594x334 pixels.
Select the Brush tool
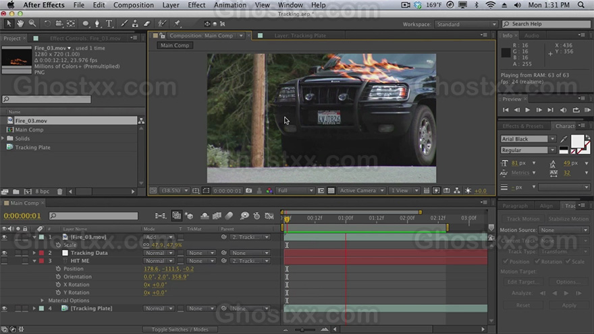click(x=124, y=24)
